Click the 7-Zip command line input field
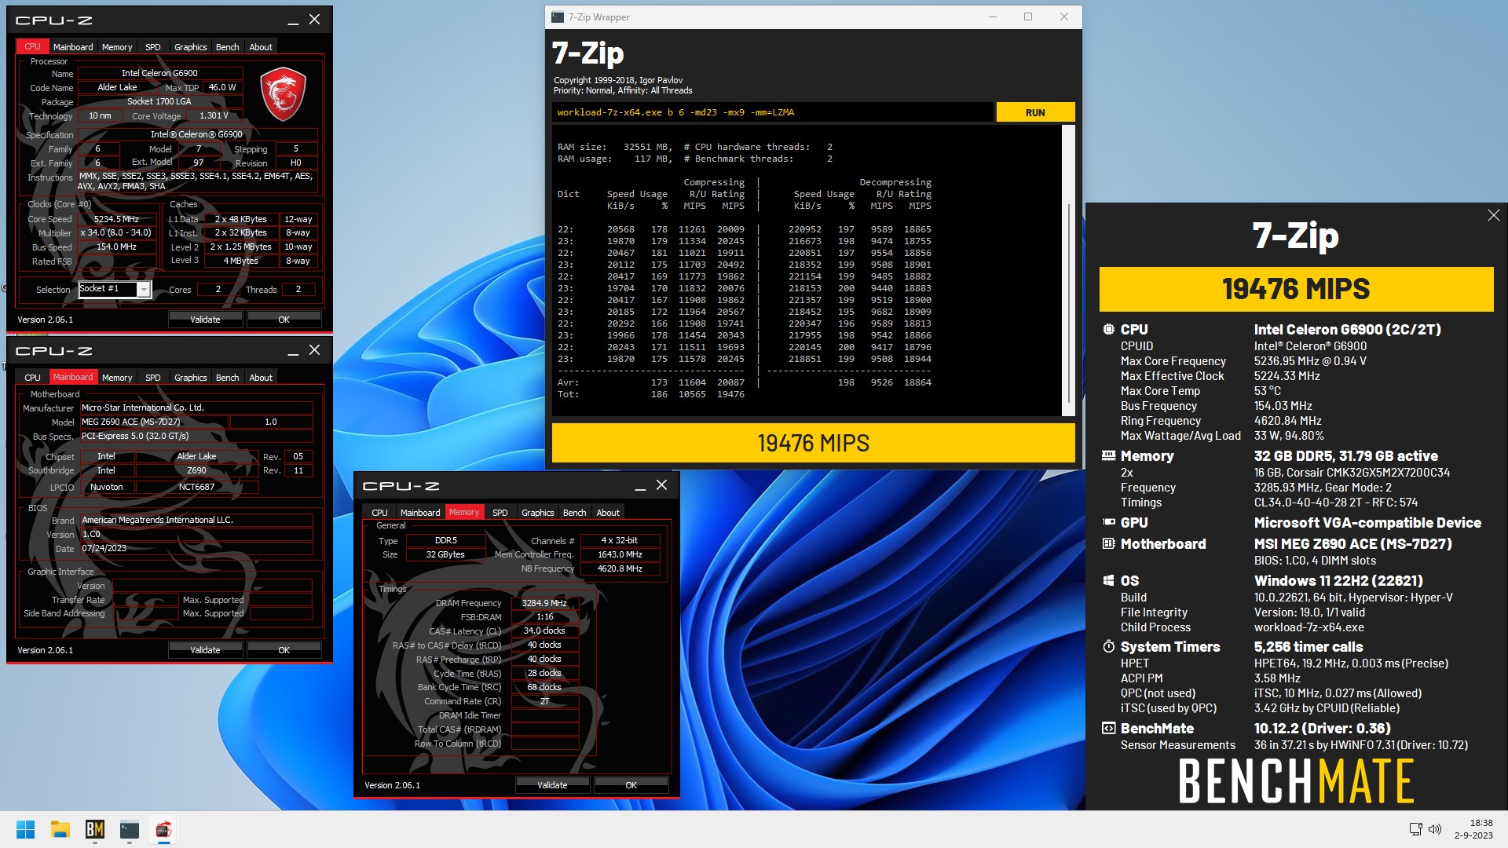1508x848 pixels. click(772, 112)
